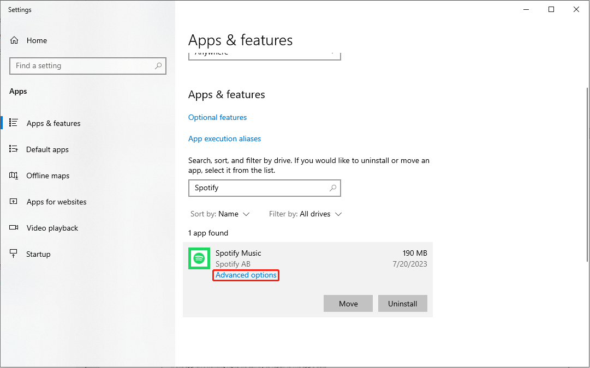Open the Optional features link

click(217, 117)
